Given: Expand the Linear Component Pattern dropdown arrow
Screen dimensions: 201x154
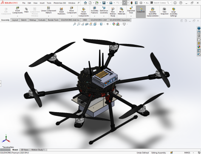Looking at the screenshot, I should [48, 16].
